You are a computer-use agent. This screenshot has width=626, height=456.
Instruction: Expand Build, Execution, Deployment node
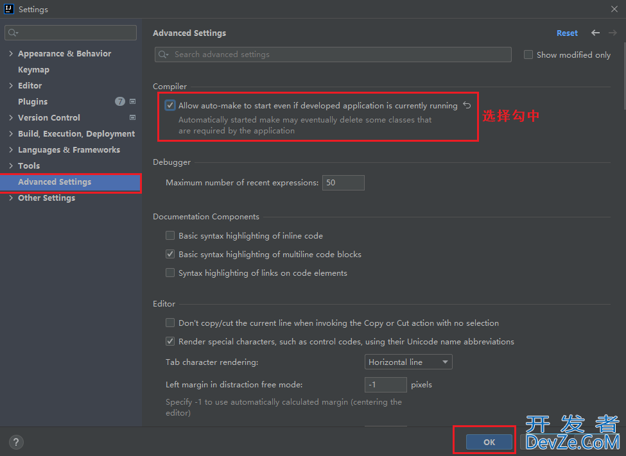click(11, 133)
